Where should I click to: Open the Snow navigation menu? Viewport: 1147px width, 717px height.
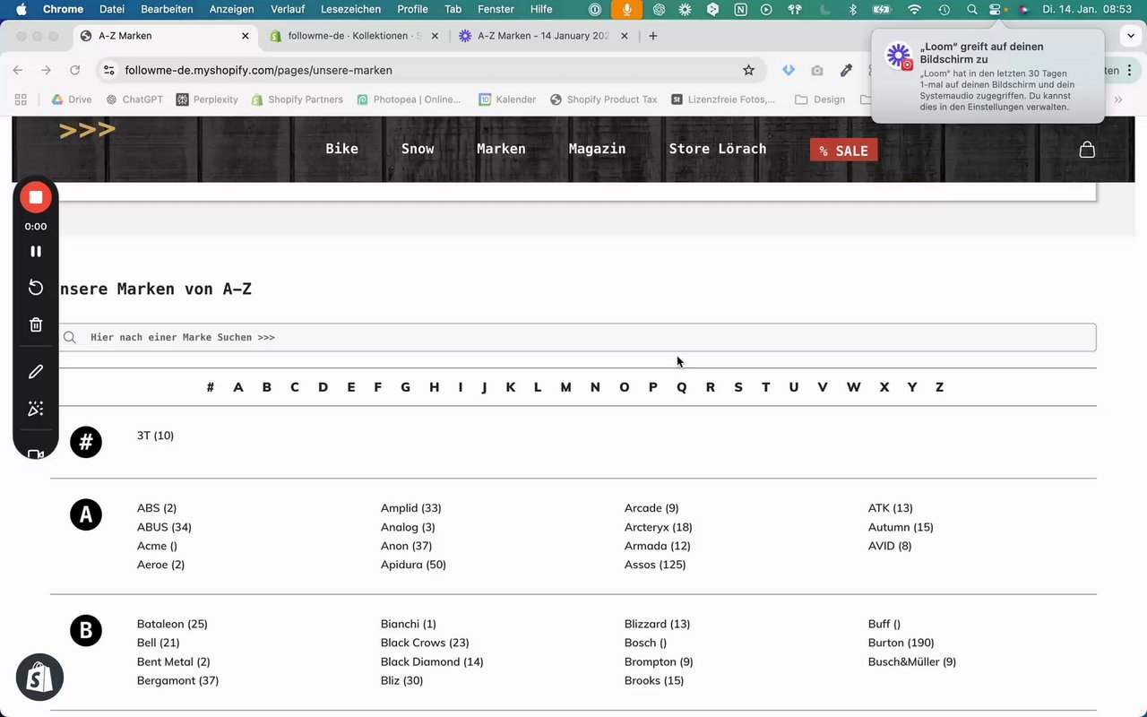(418, 149)
